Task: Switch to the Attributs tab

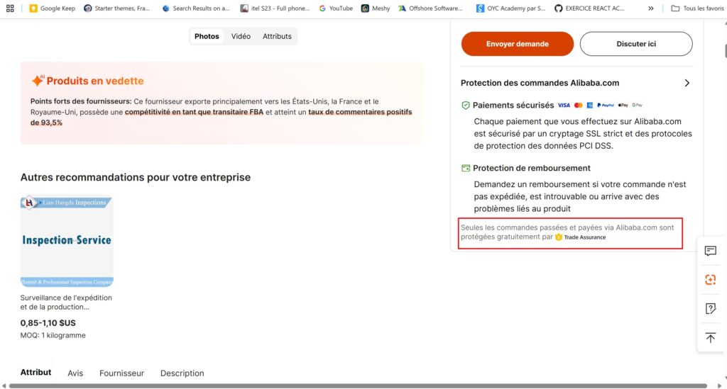Action: tap(277, 36)
